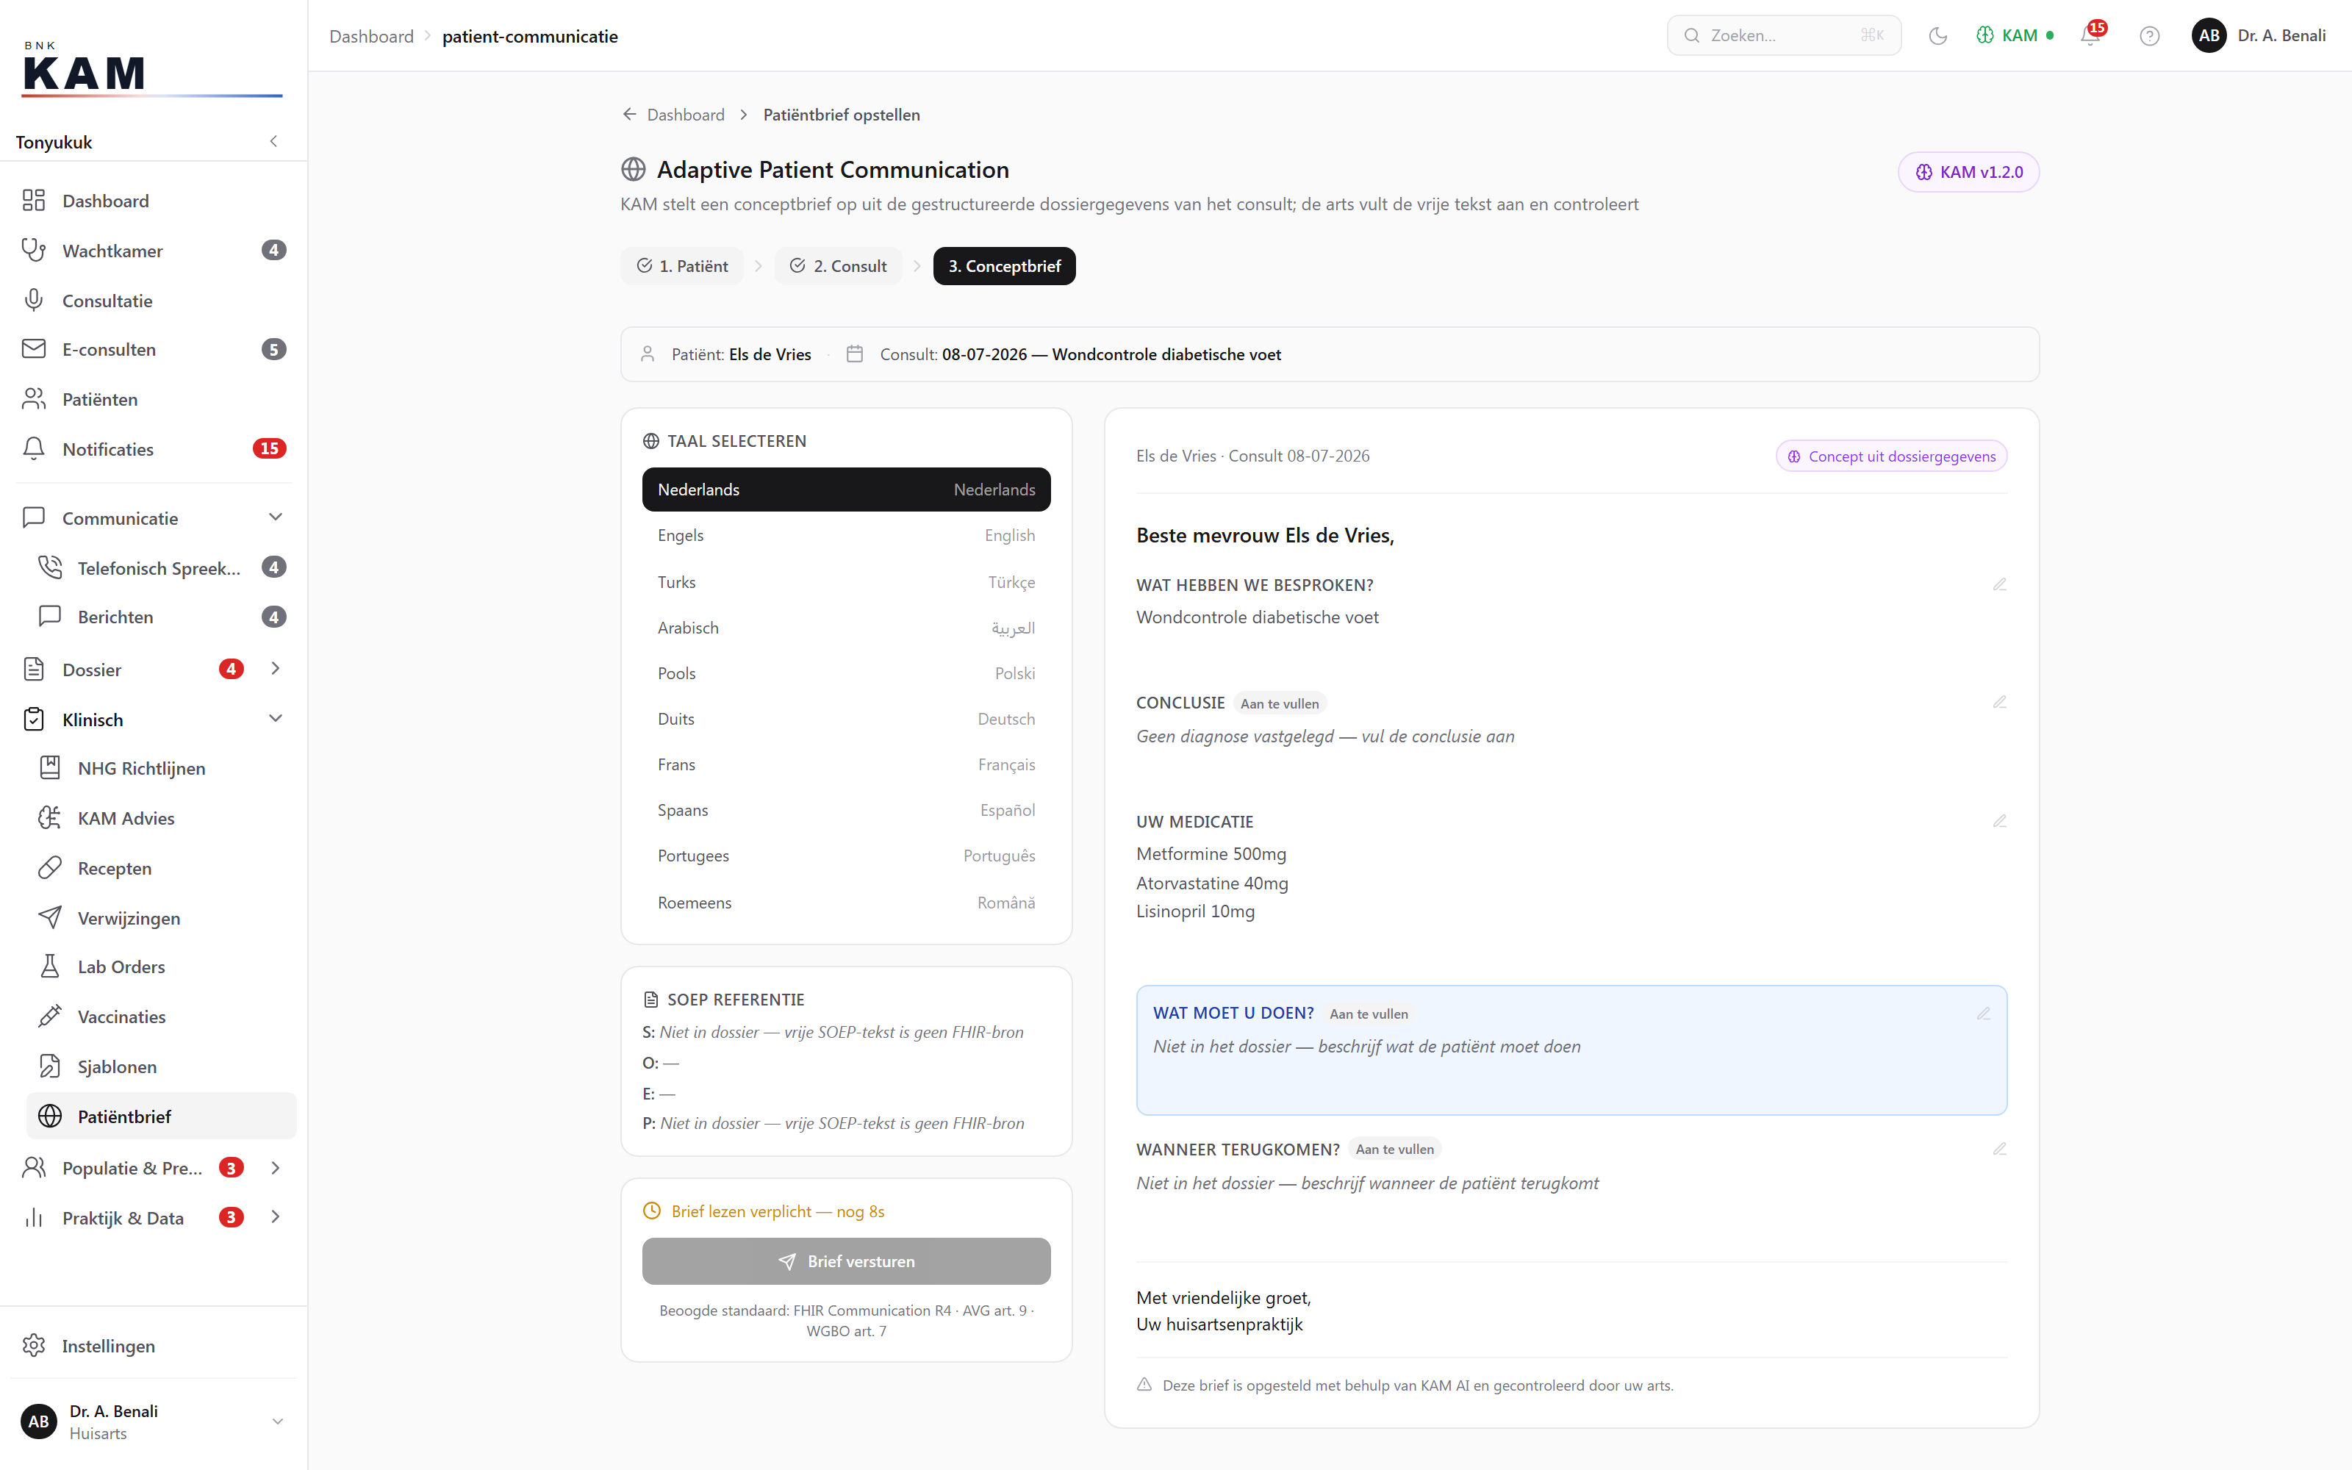Go back using the arrow beside Dashboard
The image size is (2352, 1470).
[629, 115]
